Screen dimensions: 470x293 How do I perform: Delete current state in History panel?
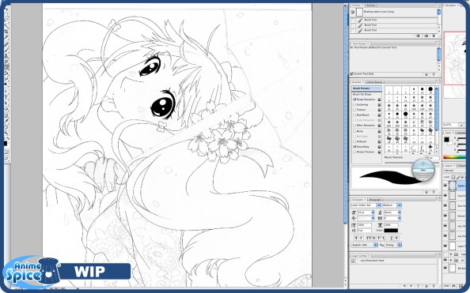coord(434,36)
